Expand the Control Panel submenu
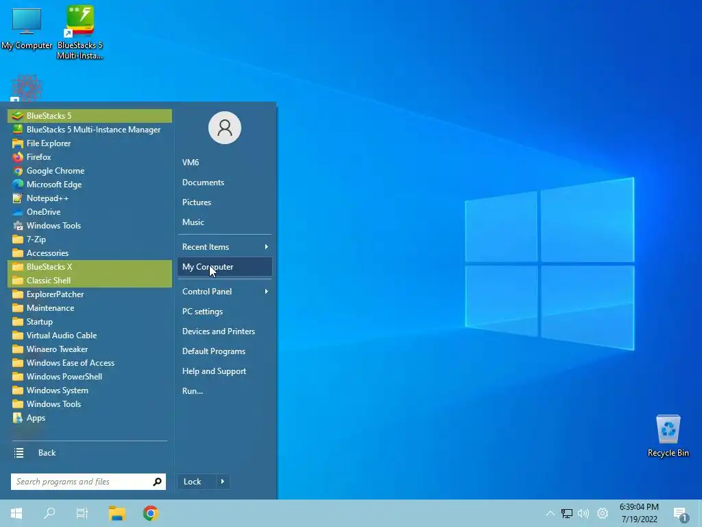The width and height of the screenshot is (702, 527). (225, 291)
